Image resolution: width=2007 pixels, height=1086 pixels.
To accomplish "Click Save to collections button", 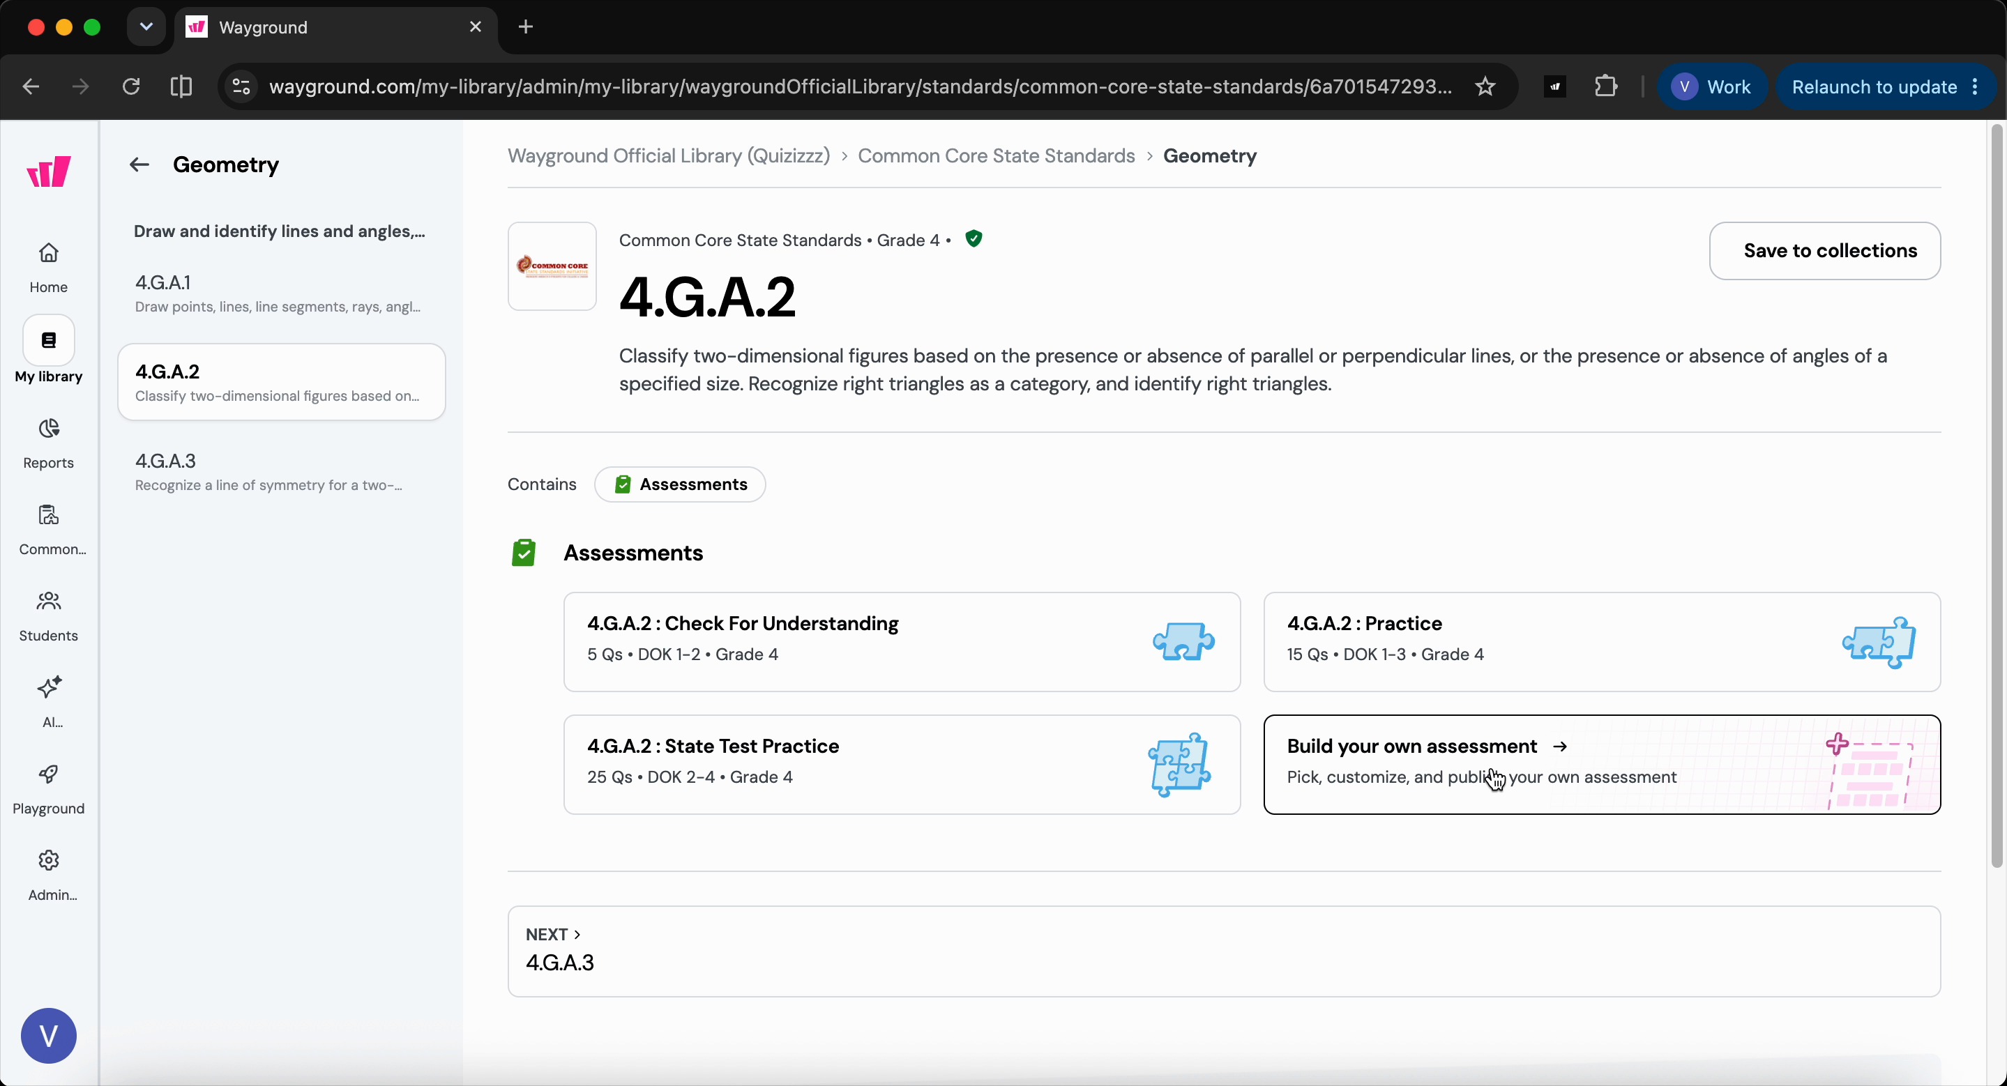I will click(1825, 251).
